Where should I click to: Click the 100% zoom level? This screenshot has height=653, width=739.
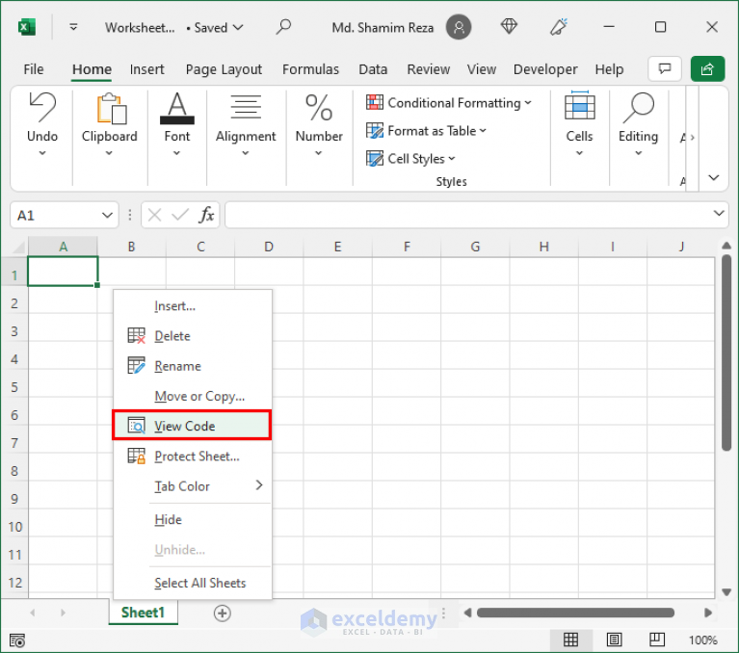[703, 640]
